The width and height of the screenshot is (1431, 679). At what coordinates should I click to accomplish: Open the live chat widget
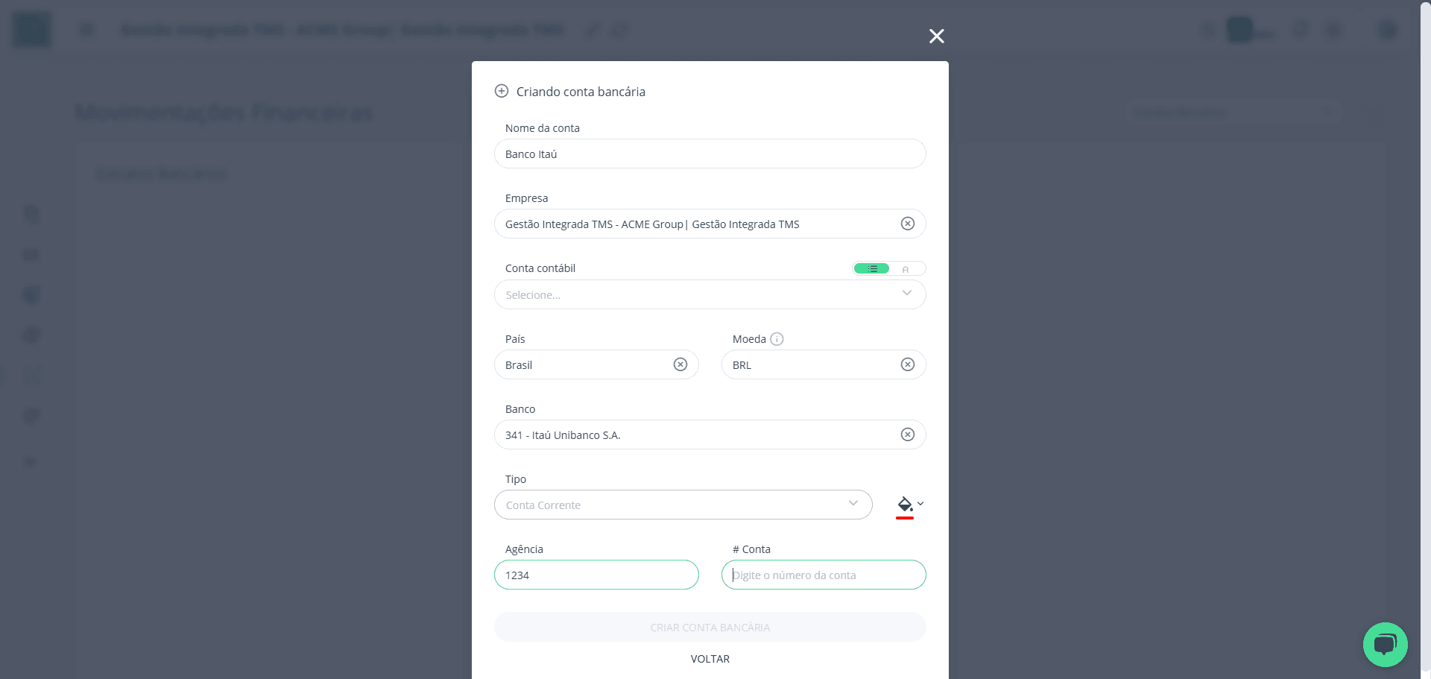1385,645
